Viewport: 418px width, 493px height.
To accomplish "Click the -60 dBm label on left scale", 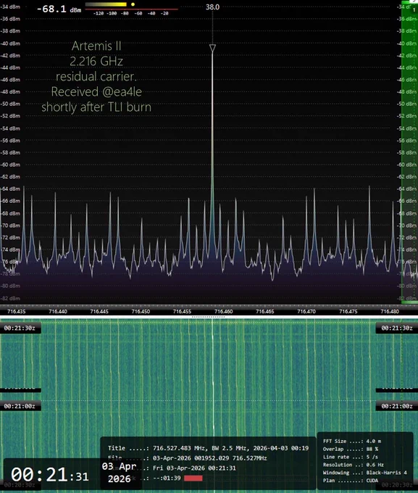I will tap(10, 165).
